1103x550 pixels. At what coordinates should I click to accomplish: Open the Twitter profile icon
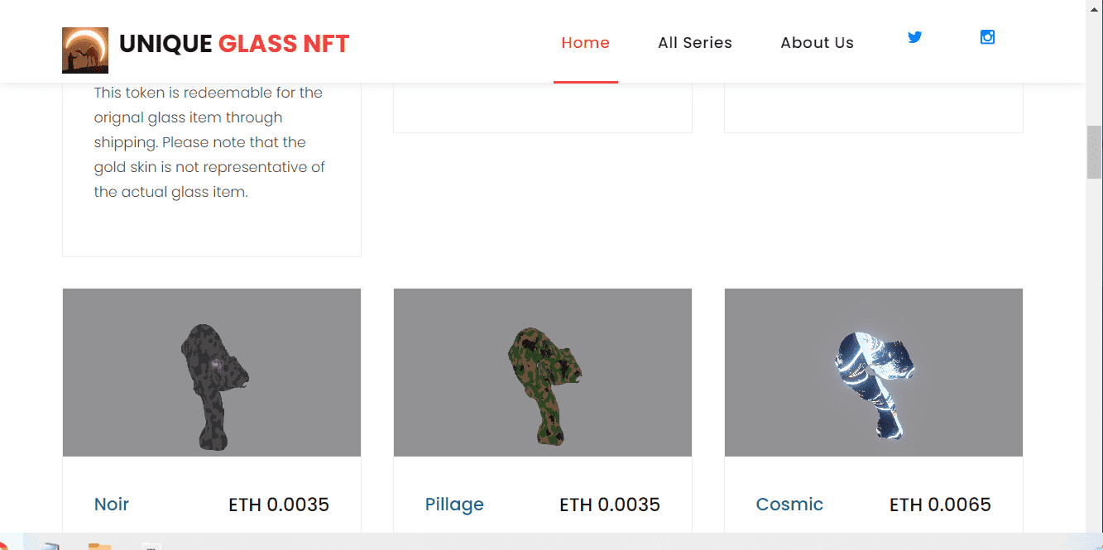tap(914, 37)
